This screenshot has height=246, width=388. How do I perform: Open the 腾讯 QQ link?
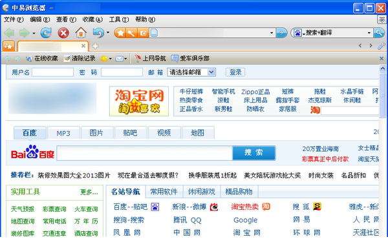[188, 220]
